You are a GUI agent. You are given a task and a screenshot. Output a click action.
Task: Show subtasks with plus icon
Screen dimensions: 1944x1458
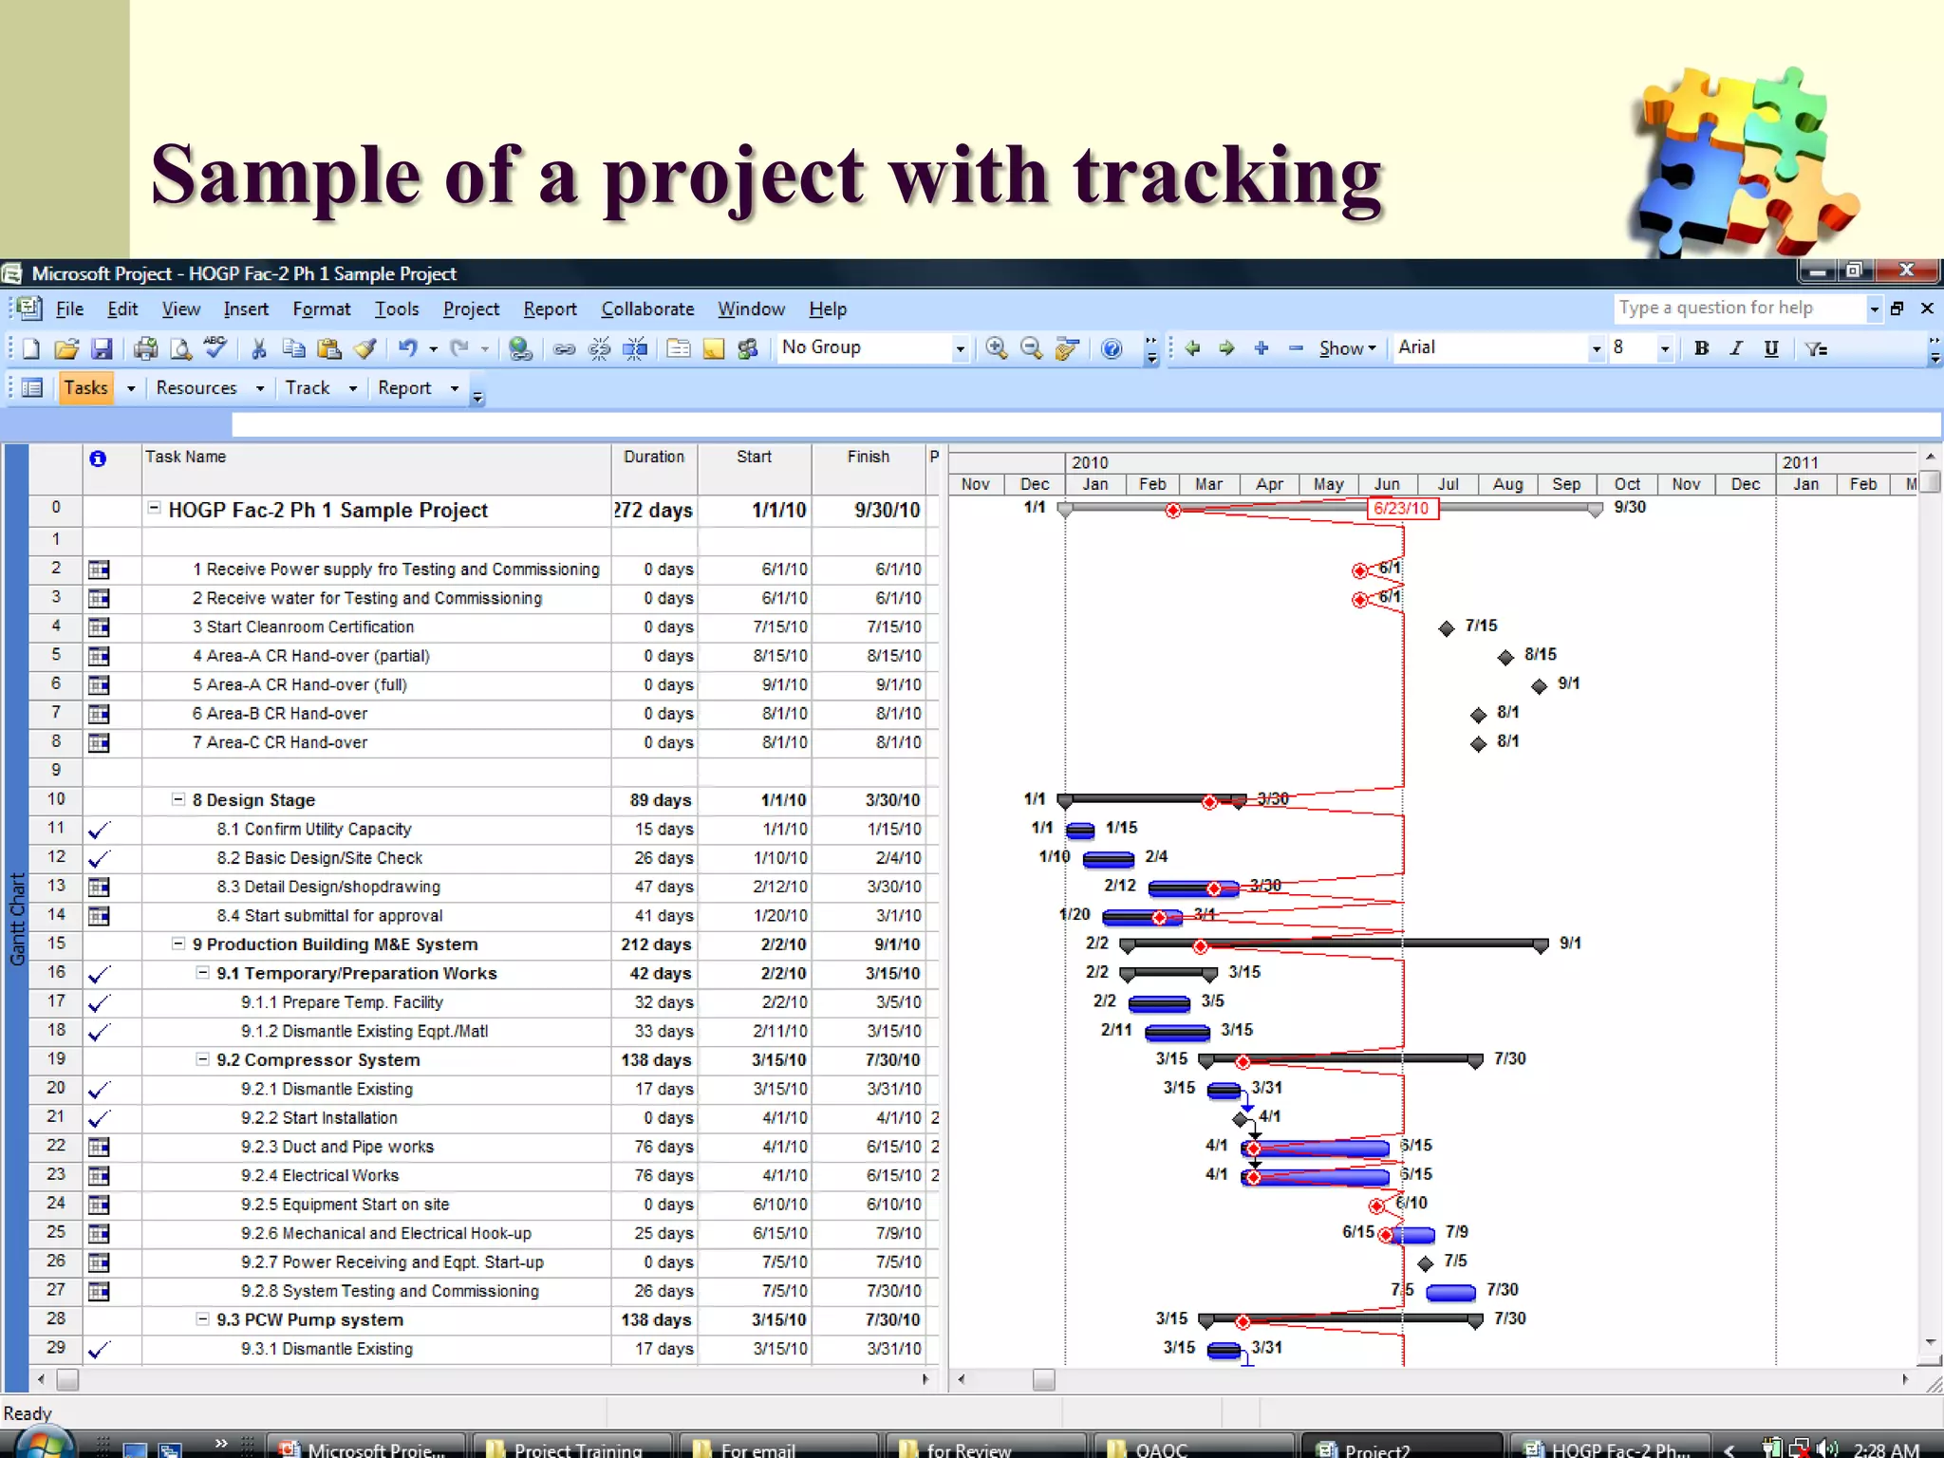(x=1262, y=348)
